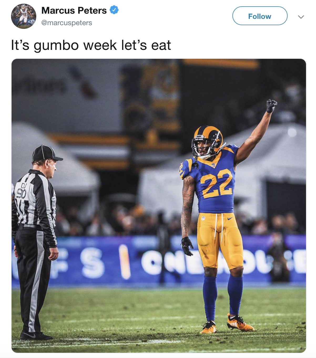
Task: Select the "It's gumbo week let's eat" text
Action: (x=91, y=45)
